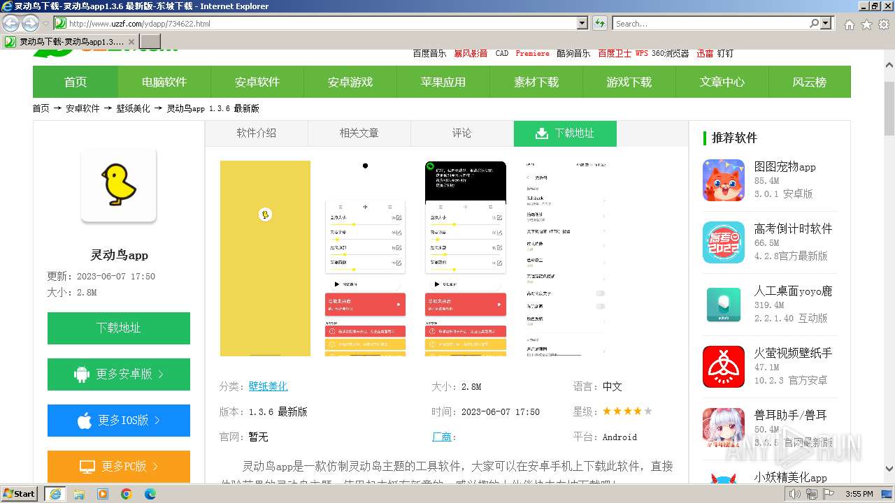895x503 pixels.
Task: Click the star rating
Action: pyautogui.click(x=627, y=411)
